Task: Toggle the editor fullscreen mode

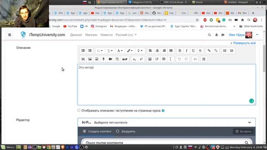Action: pos(204,59)
